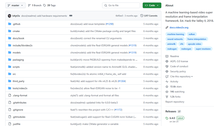Expand the Cite this repository menu
The image size is (214, 126).
point(181,77)
